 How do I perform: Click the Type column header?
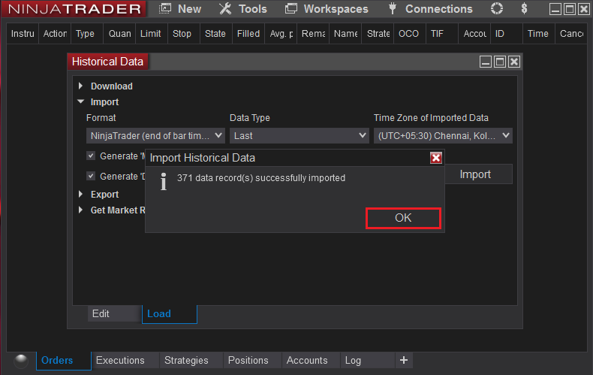[87, 34]
